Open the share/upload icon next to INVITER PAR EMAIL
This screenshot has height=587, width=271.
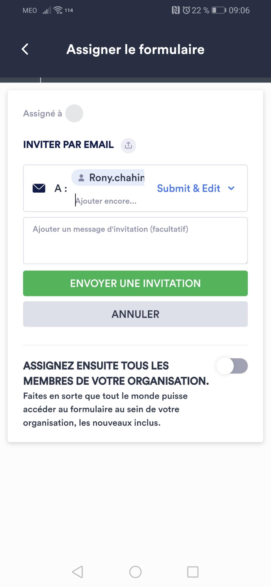[128, 145]
